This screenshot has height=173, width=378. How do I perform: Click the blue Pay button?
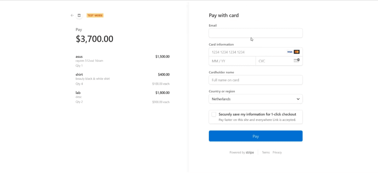[x=255, y=136]
